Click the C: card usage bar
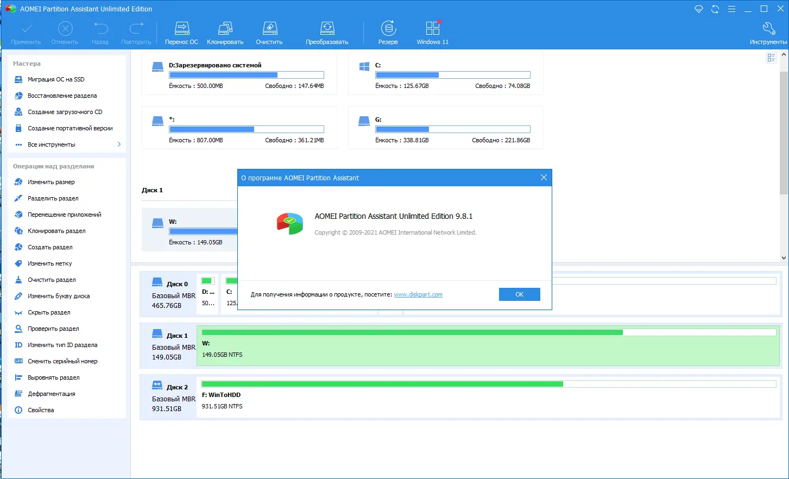 [453, 75]
